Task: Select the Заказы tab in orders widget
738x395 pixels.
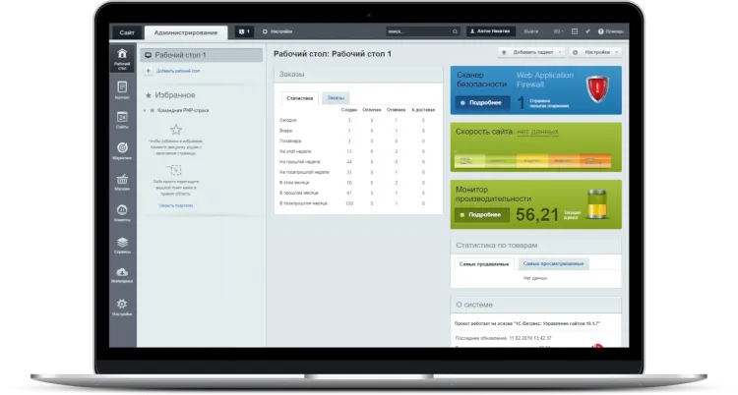Action: coord(336,98)
